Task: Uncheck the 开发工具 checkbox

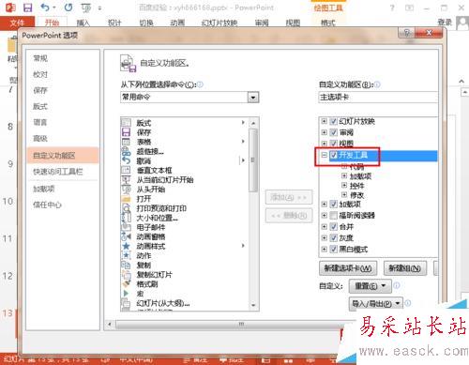Action: 334,155
